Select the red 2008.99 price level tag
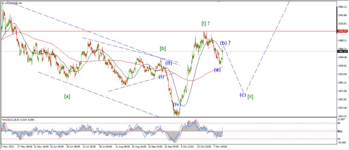Image resolution: width=349 pixels, height=150 pixels. click(x=342, y=31)
